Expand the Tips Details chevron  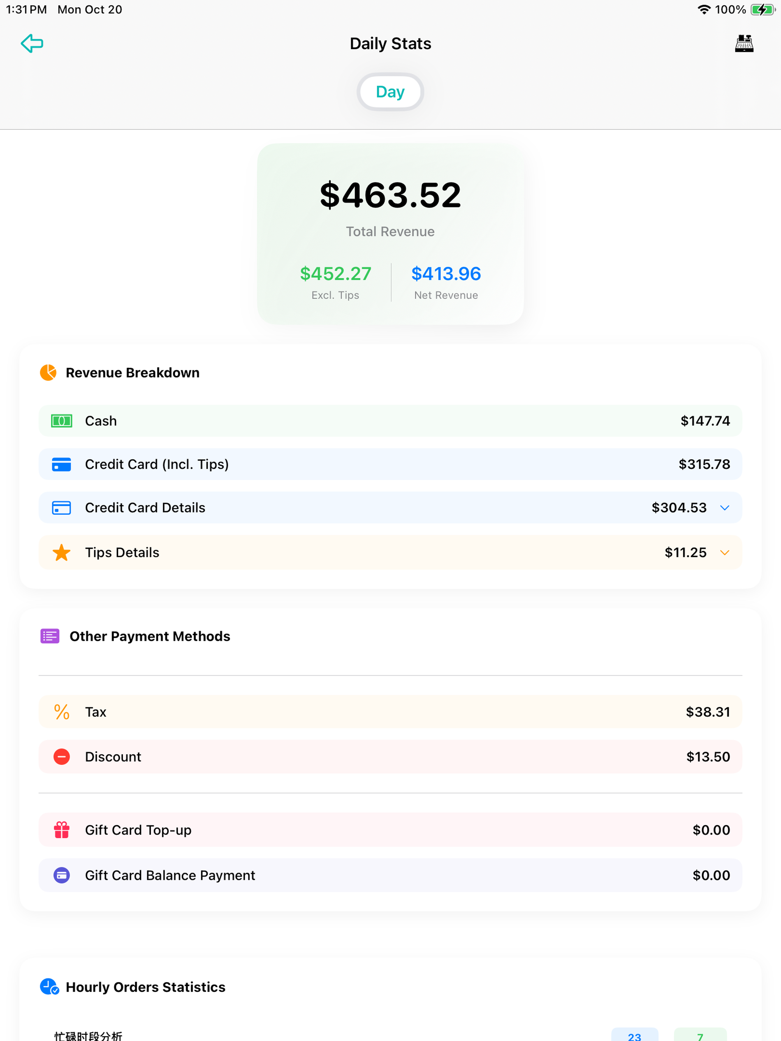coord(725,553)
